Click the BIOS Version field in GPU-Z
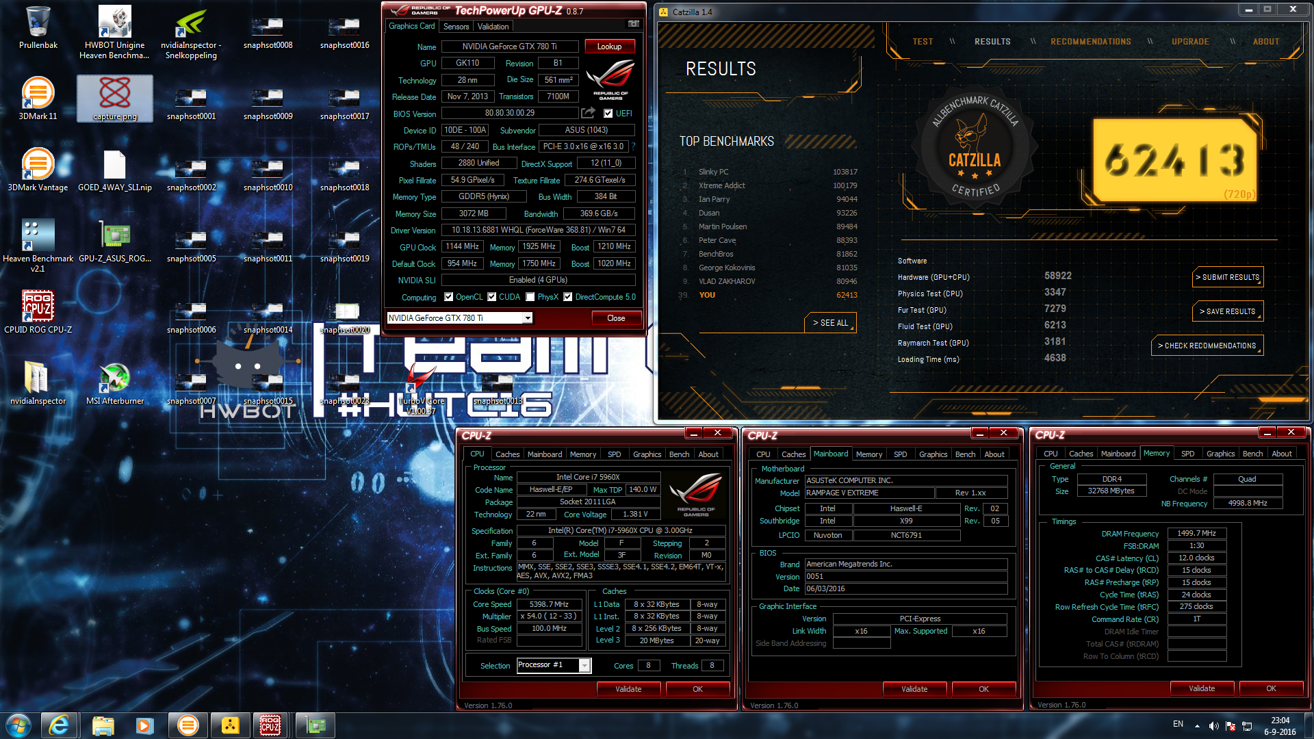This screenshot has height=739, width=1314. point(509,113)
